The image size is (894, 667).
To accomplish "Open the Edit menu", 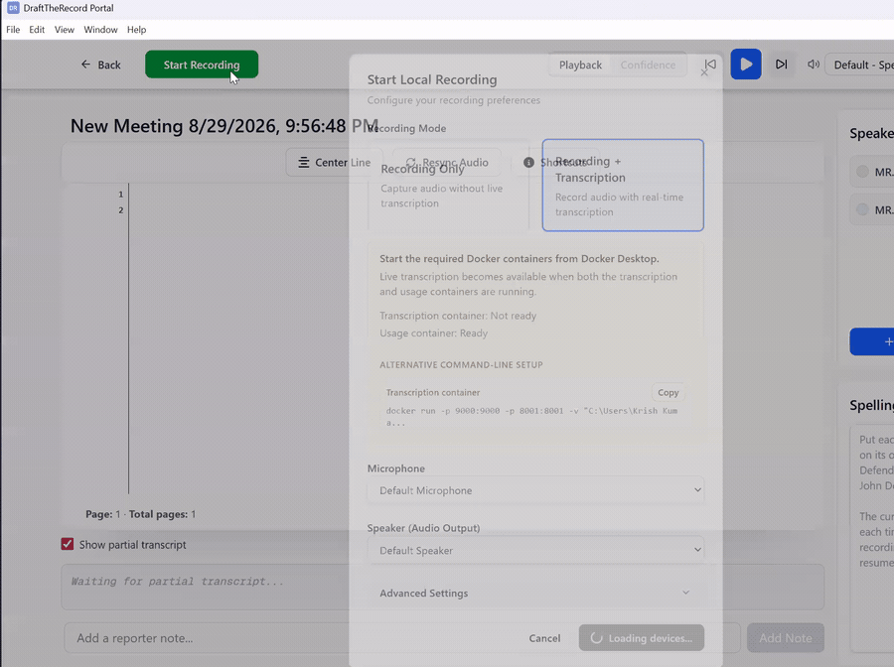I will click(37, 30).
